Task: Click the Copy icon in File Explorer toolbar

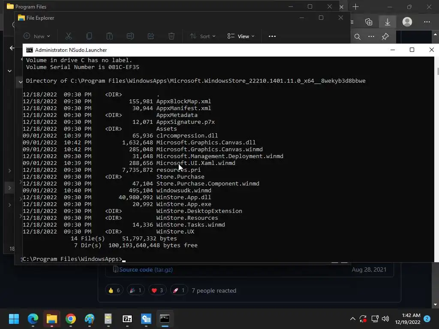Action: pos(89,36)
